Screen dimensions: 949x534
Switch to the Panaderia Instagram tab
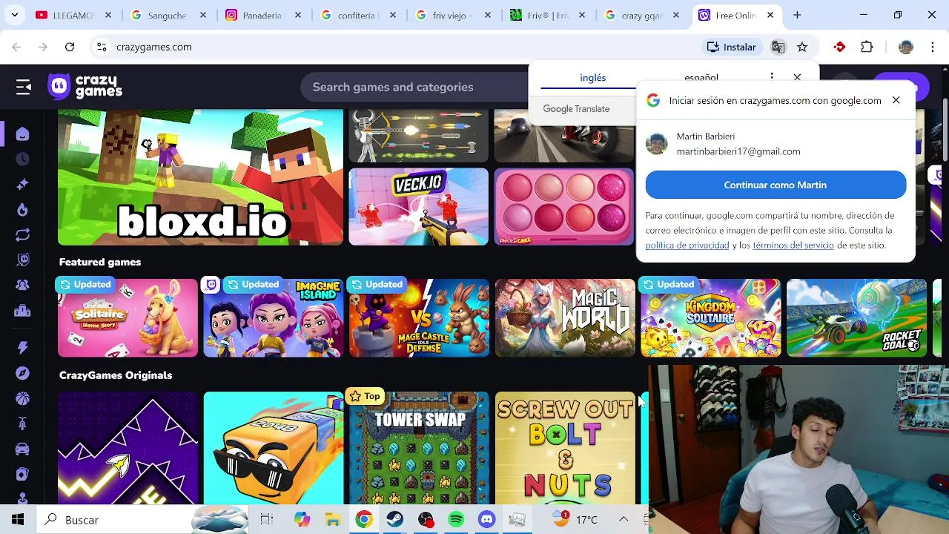(264, 15)
